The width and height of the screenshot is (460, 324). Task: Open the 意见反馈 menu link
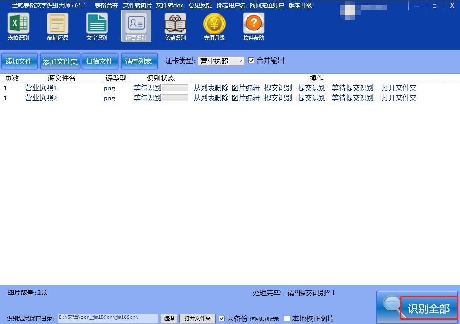click(x=200, y=5)
